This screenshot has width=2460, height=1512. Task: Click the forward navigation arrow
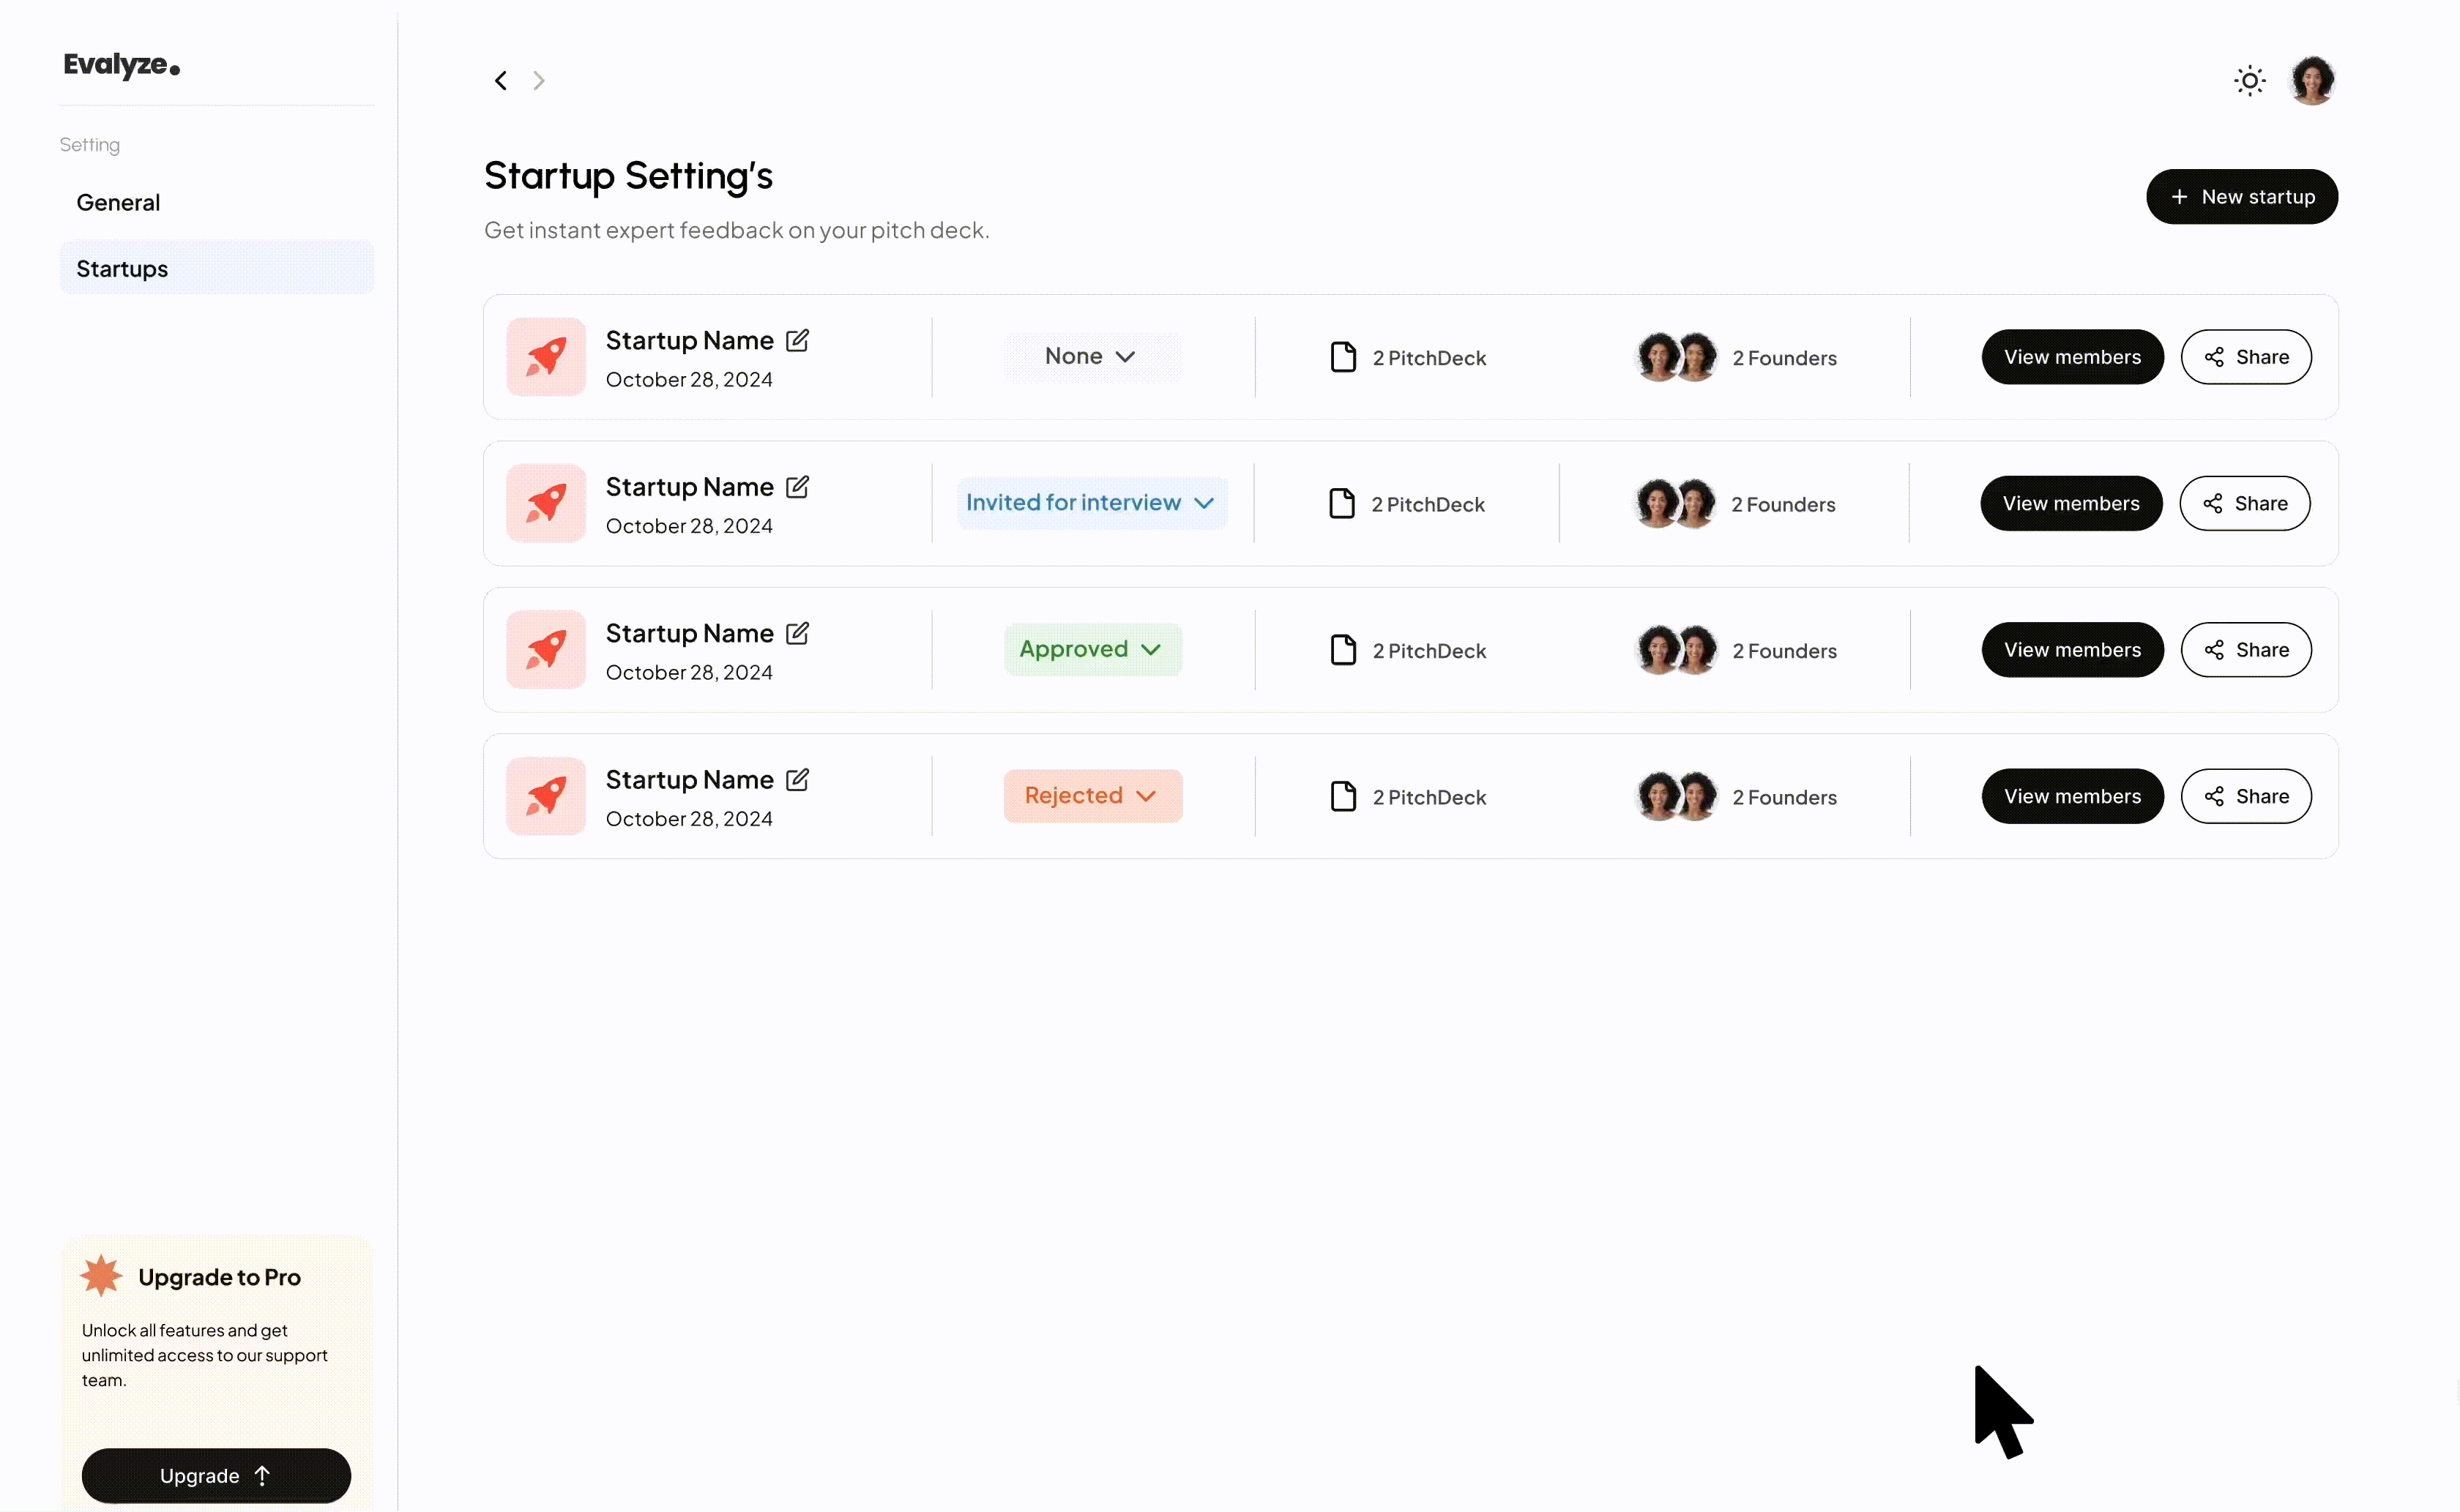(539, 81)
